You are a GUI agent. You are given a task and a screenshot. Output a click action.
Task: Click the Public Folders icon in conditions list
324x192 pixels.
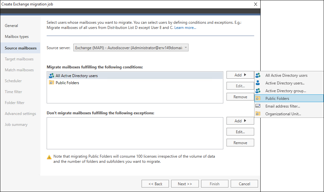(x=51, y=83)
